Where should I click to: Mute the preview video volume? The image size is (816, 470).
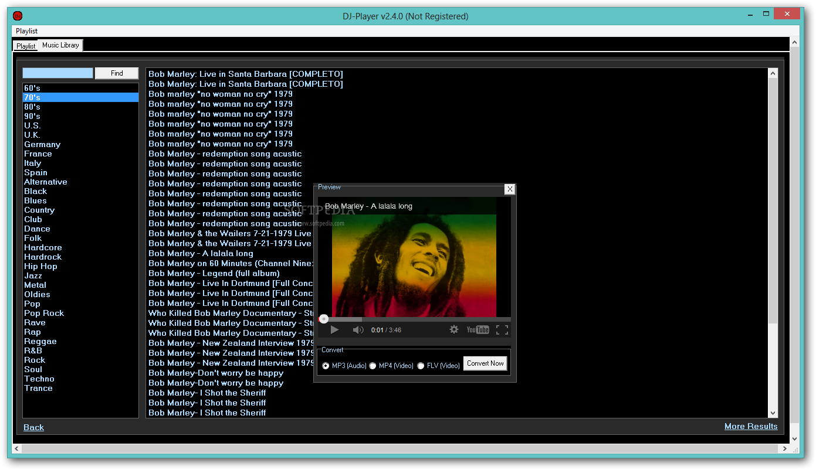pos(358,330)
